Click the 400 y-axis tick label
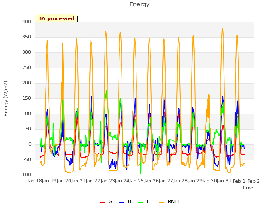The height and width of the screenshot is (210, 280). [27, 21]
